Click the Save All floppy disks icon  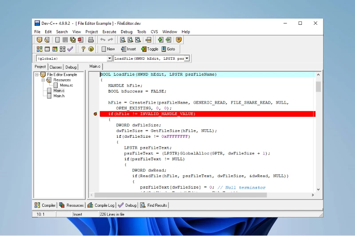coord(73,40)
